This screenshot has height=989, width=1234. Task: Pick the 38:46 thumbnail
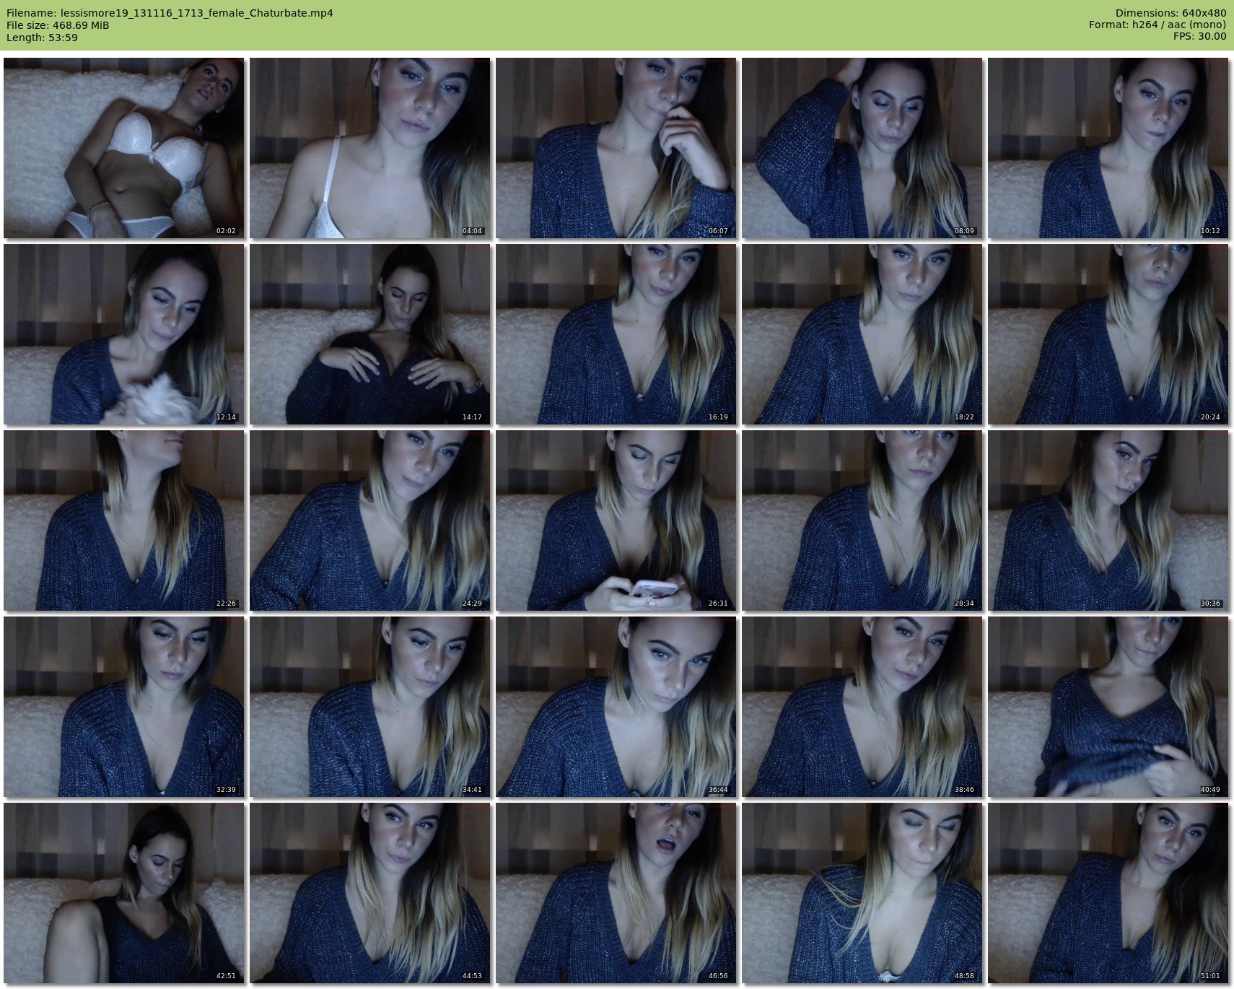click(862, 707)
